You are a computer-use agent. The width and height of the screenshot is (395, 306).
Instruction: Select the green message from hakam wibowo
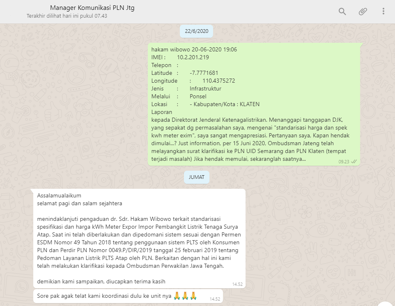pos(254,104)
